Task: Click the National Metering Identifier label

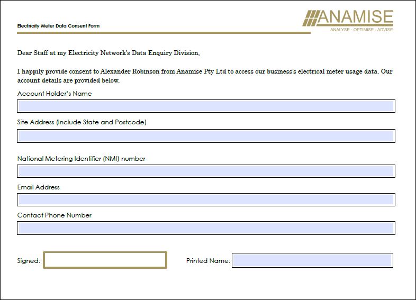Action: pos(81,159)
